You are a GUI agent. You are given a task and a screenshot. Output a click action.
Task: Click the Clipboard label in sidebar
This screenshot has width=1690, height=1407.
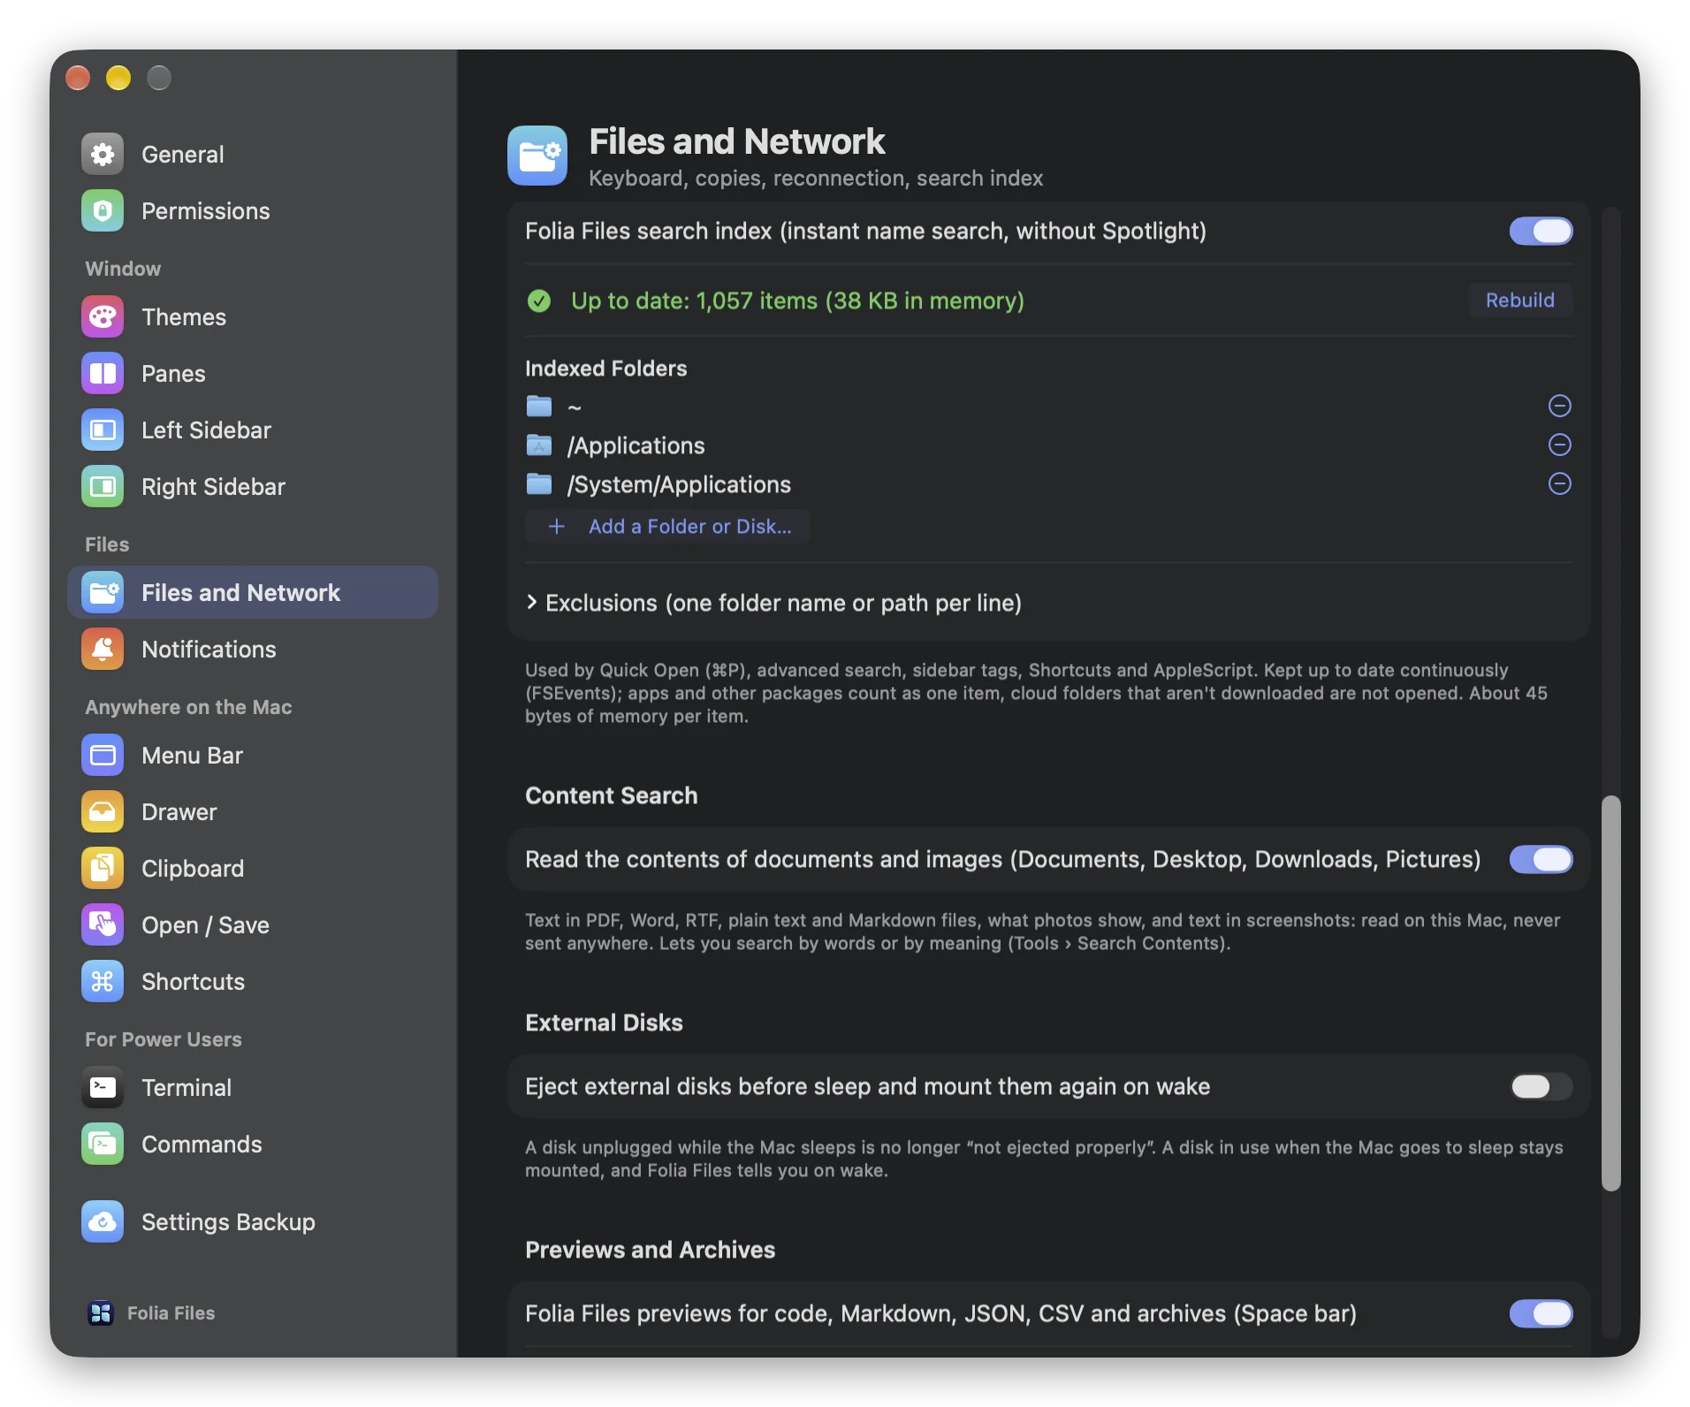click(x=193, y=870)
